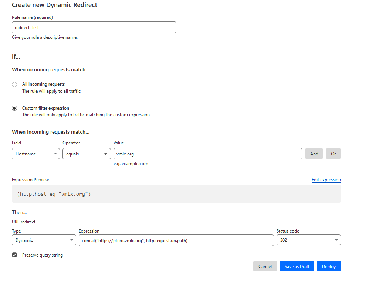Click the Edit expression link

[x=326, y=180]
